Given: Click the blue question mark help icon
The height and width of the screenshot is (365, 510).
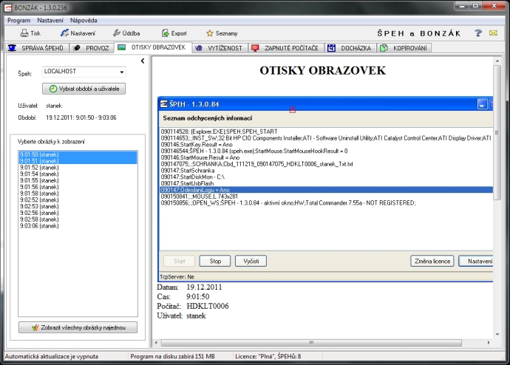Looking at the screenshot, I should [478, 33].
